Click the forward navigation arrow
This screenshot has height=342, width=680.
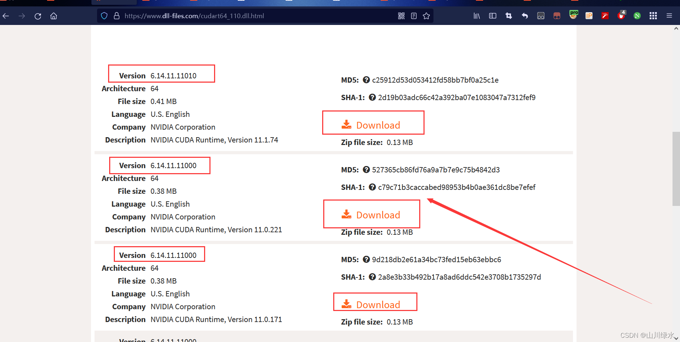coord(22,16)
